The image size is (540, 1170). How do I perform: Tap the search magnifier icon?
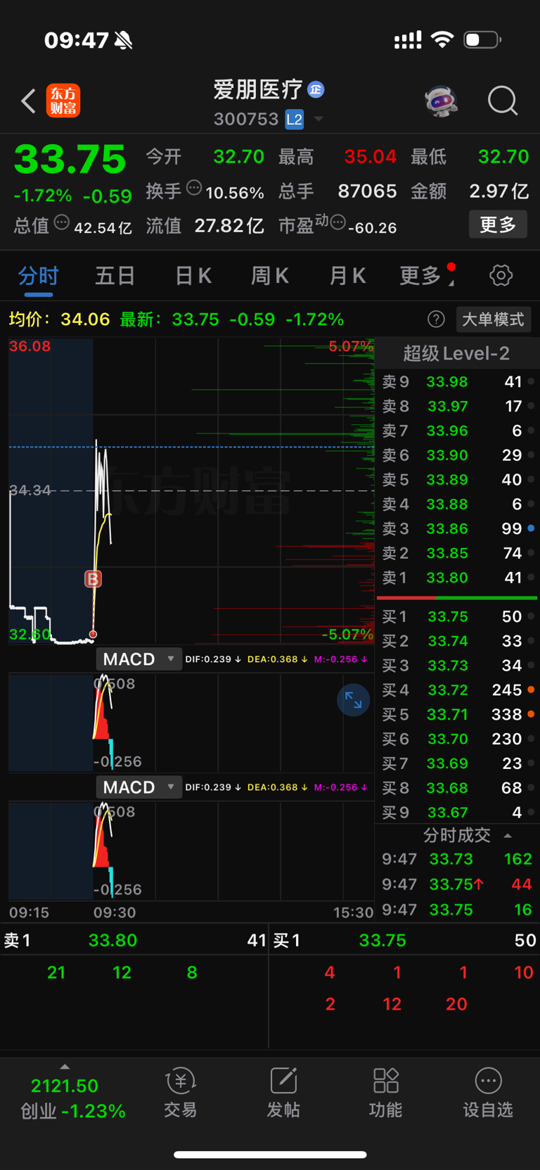(503, 101)
